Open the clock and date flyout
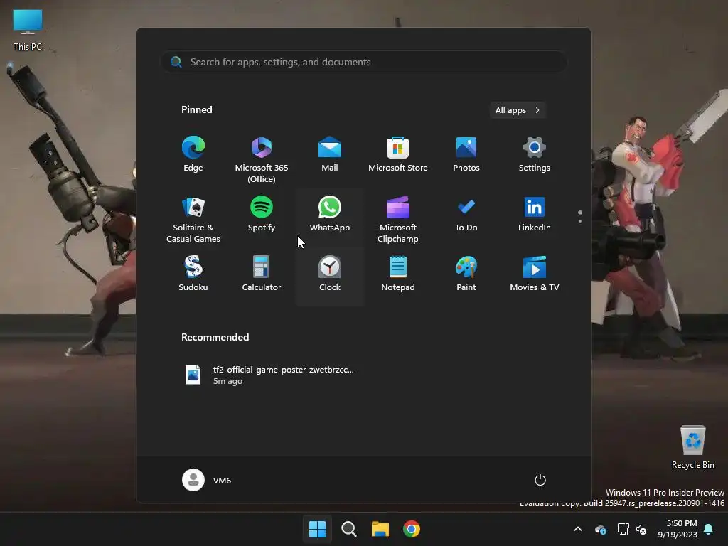This screenshot has width=728, height=546. 678,529
